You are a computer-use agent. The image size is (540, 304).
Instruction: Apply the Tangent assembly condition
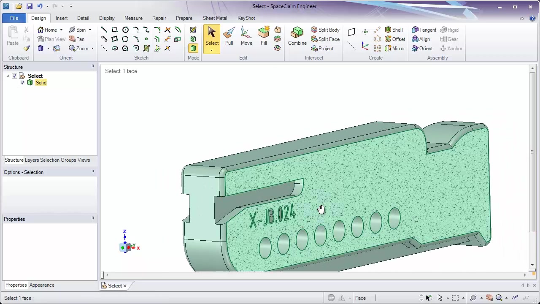424,30
